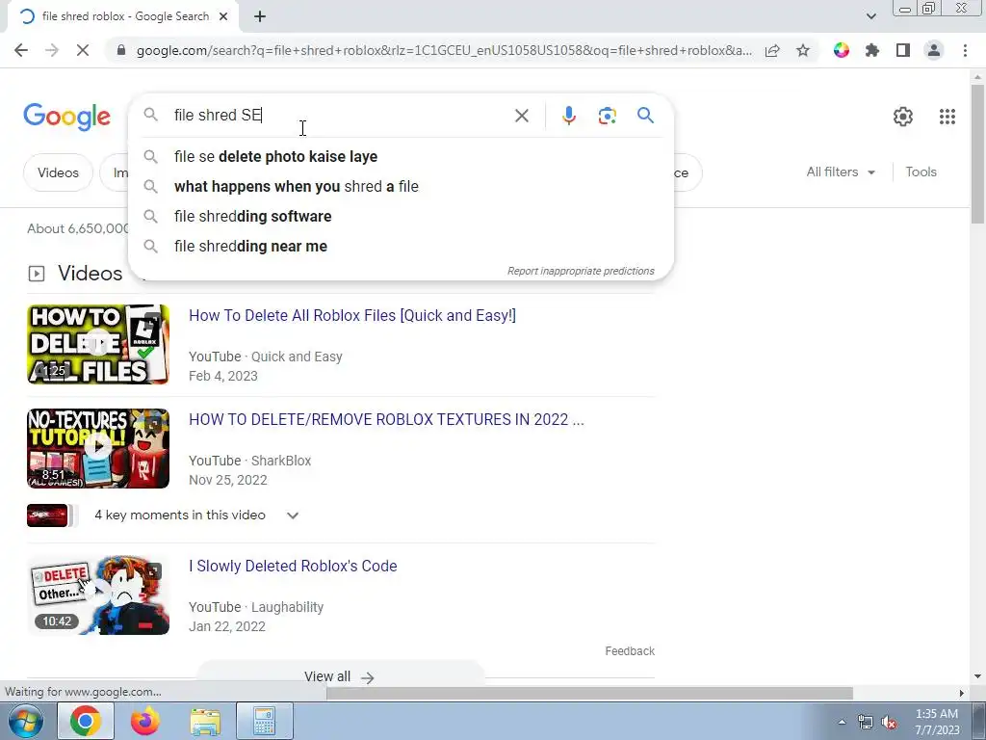Open the Calculator taskbar icon
Screen dimensions: 986x740
(265, 721)
